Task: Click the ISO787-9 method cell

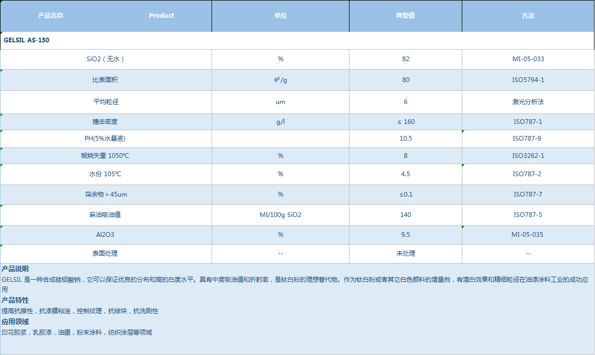Action: (528, 139)
